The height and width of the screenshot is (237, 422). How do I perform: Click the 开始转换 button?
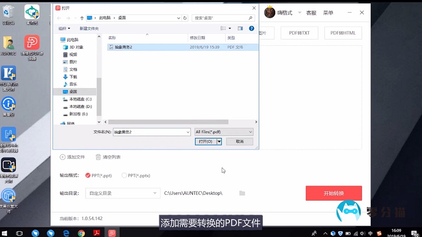click(333, 193)
